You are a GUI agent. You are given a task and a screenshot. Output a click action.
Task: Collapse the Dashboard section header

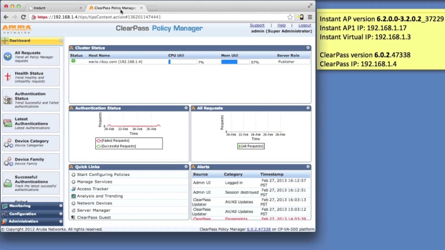[61, 40]
